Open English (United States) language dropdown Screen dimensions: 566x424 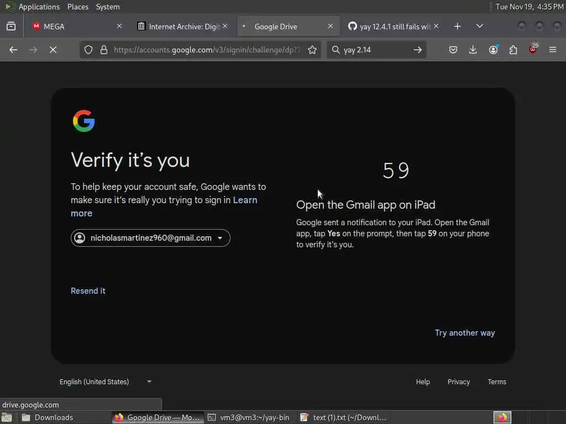[106, 382]
